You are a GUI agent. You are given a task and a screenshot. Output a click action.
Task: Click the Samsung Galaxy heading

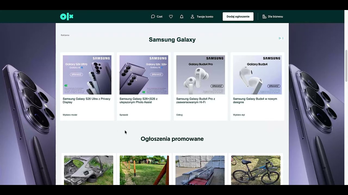172,40
